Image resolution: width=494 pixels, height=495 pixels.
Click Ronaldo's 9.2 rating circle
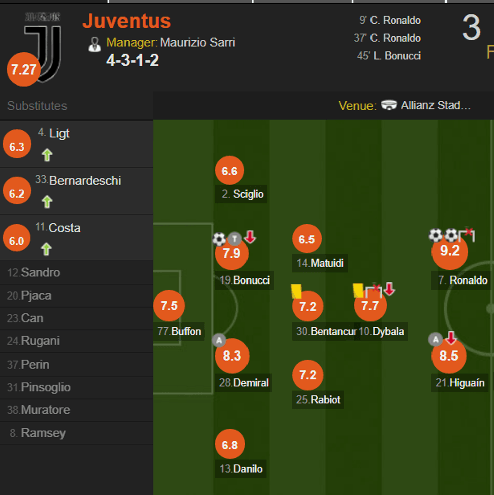(x=449, y=251)
